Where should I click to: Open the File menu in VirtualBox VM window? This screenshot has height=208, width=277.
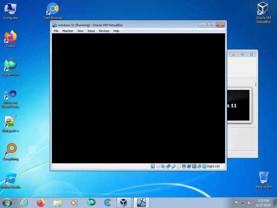click(56, 31)
